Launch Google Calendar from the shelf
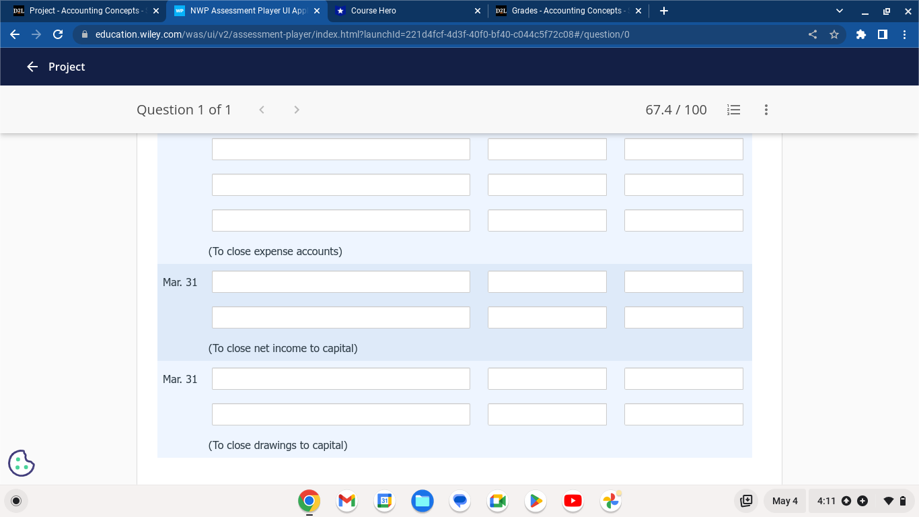This screenshot has height=517, width=919. pos(383,501)
